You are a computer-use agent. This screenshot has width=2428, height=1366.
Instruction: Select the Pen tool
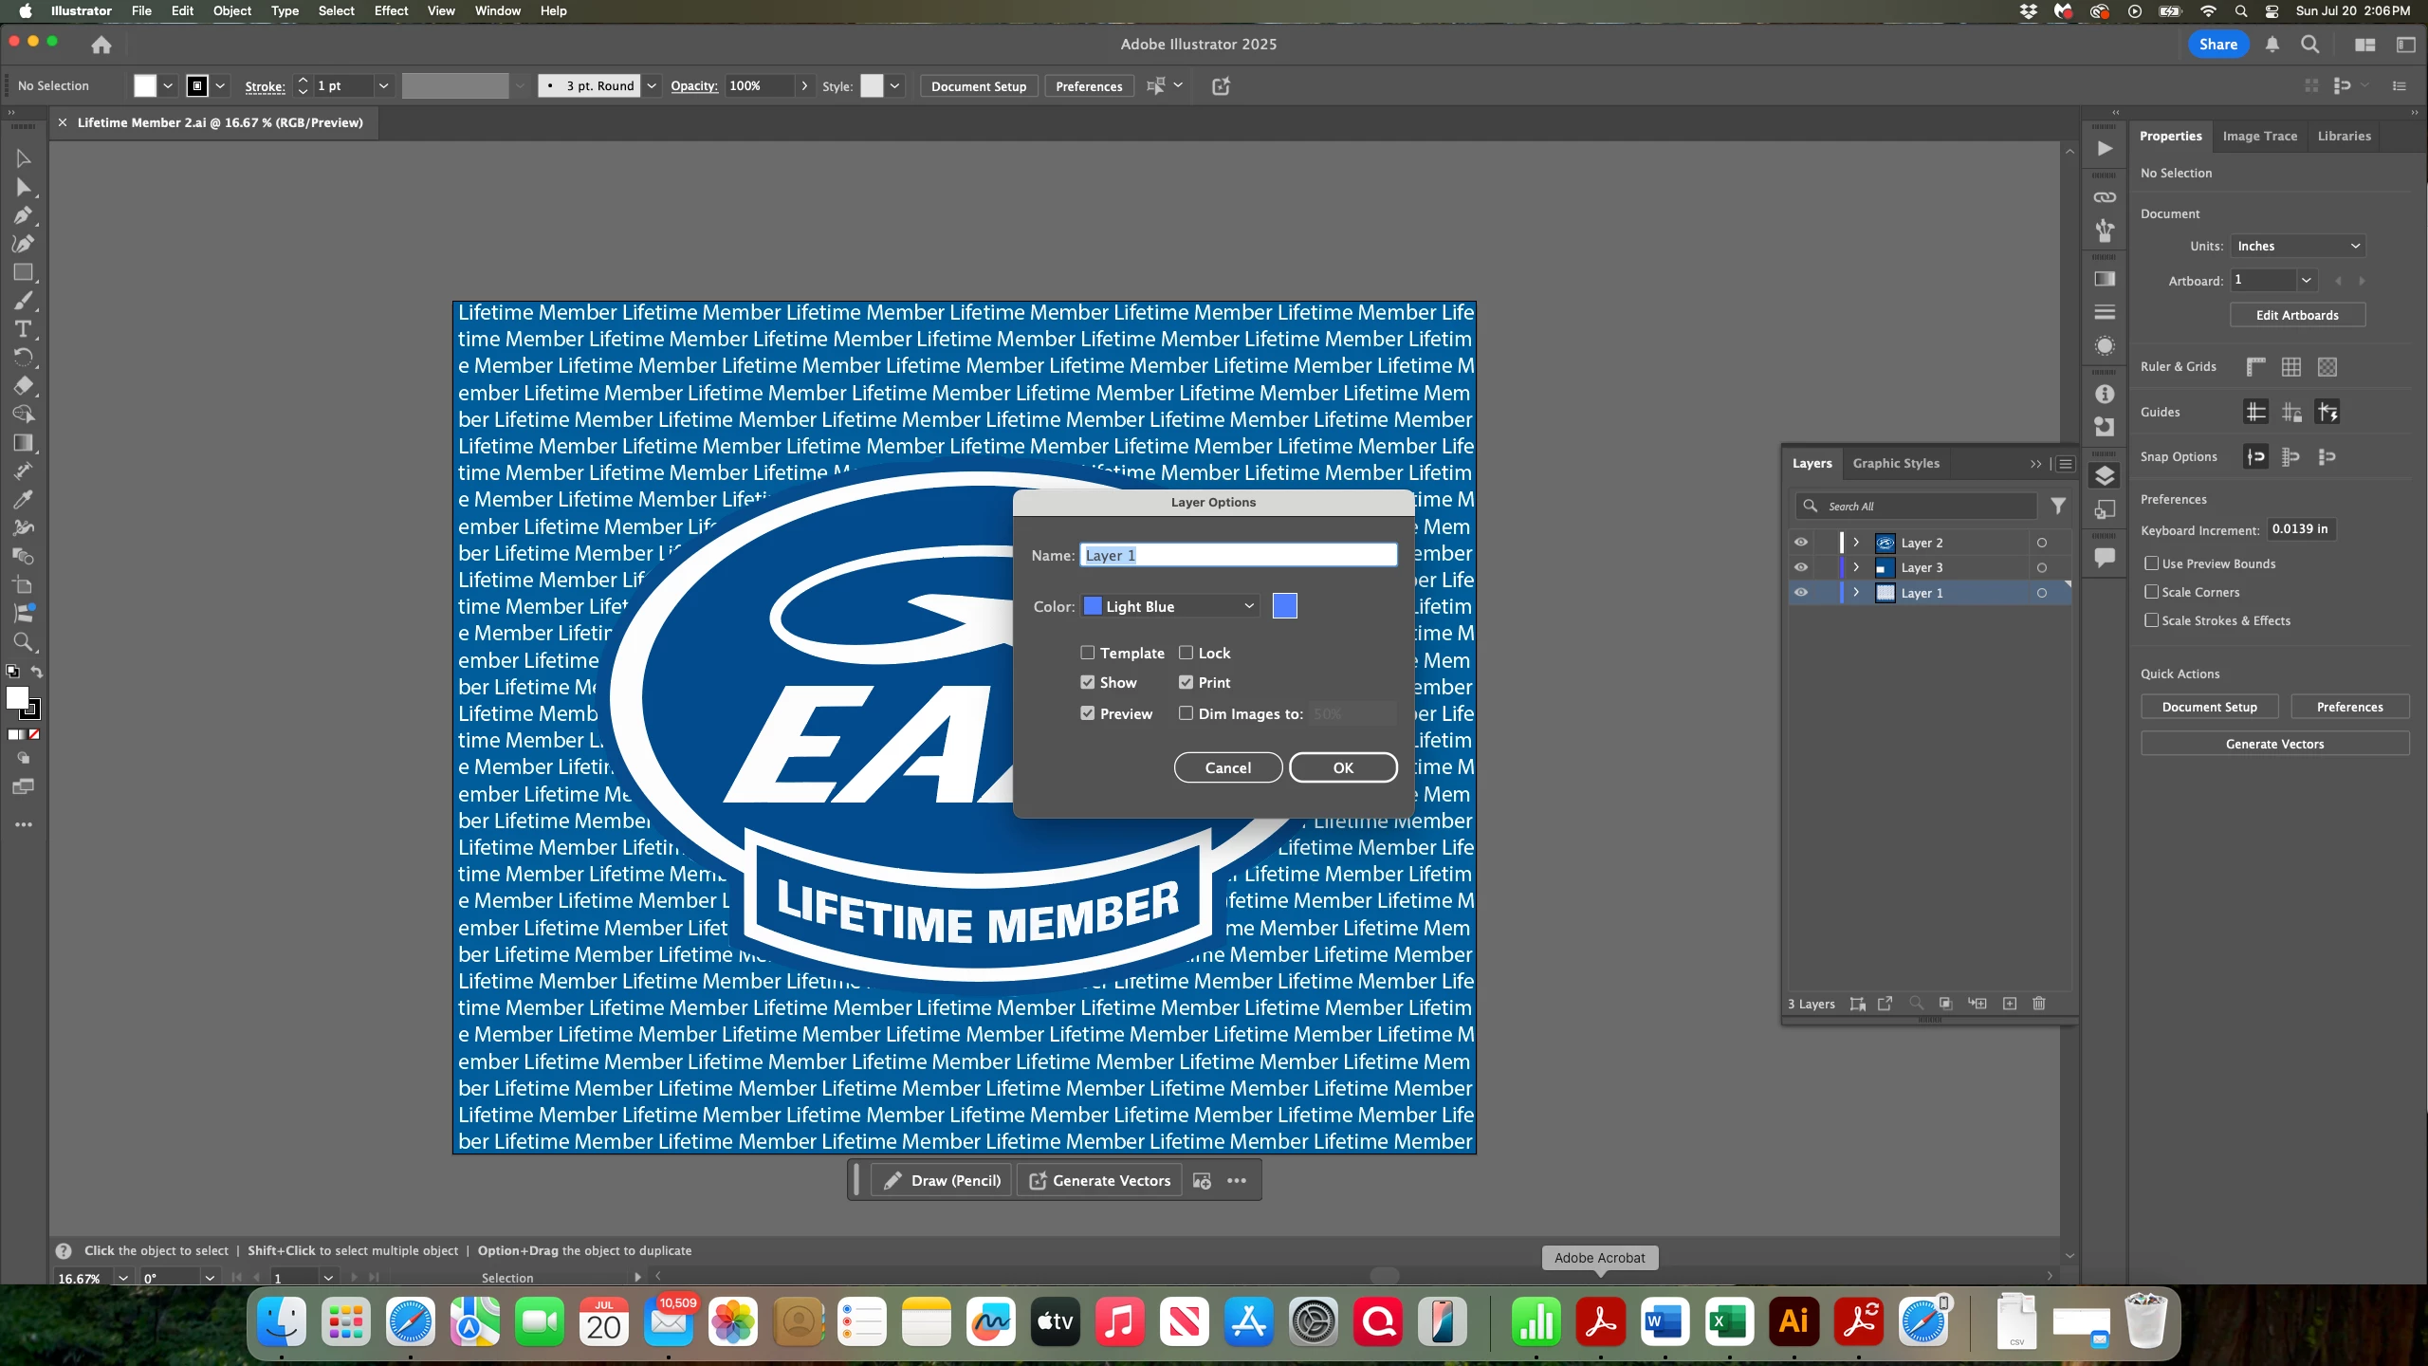[x=23, y=215]
